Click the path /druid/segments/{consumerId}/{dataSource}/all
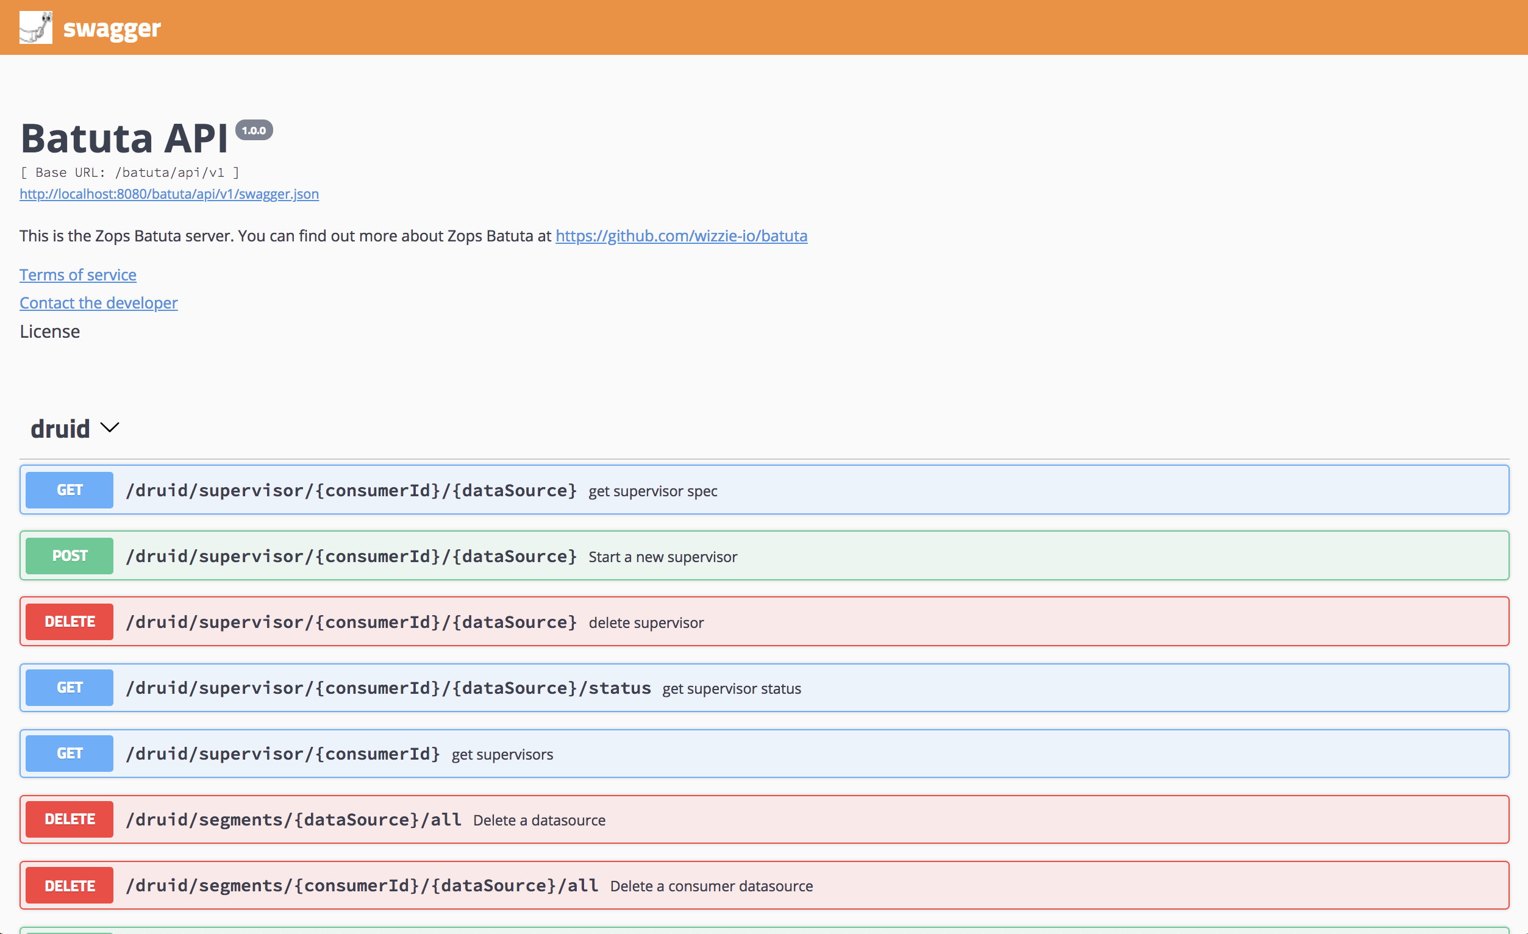This screenshot has height=934, width=1528. 362,885
